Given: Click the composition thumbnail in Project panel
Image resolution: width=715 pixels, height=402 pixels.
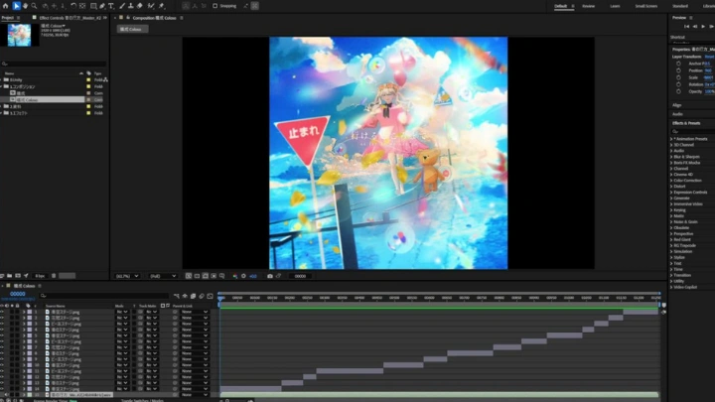Looking at the screenshot, I should (x=19, y=35).
